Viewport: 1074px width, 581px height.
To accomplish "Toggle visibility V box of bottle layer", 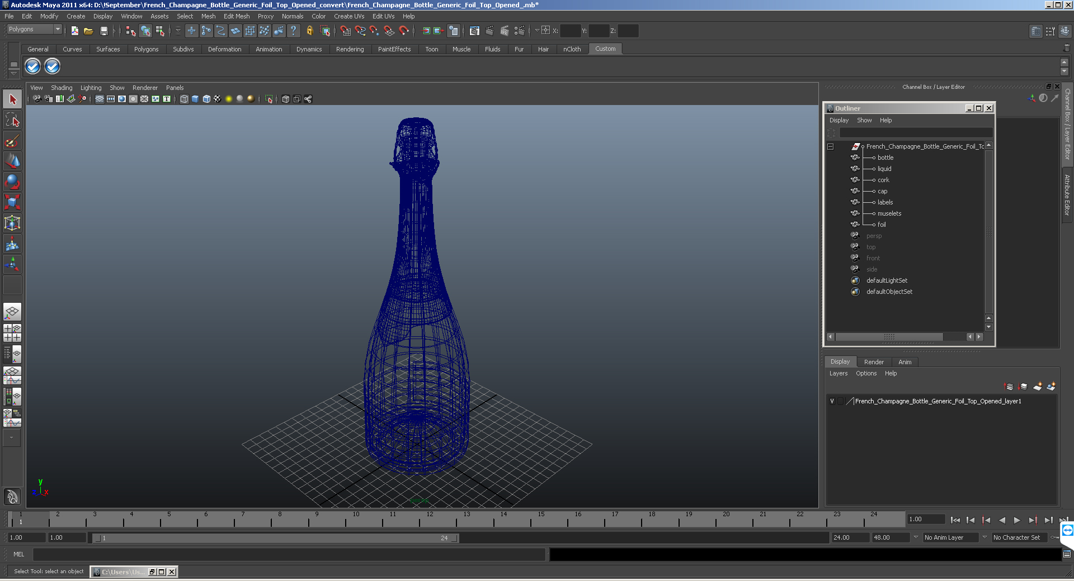I will click(x=832, y=401).
